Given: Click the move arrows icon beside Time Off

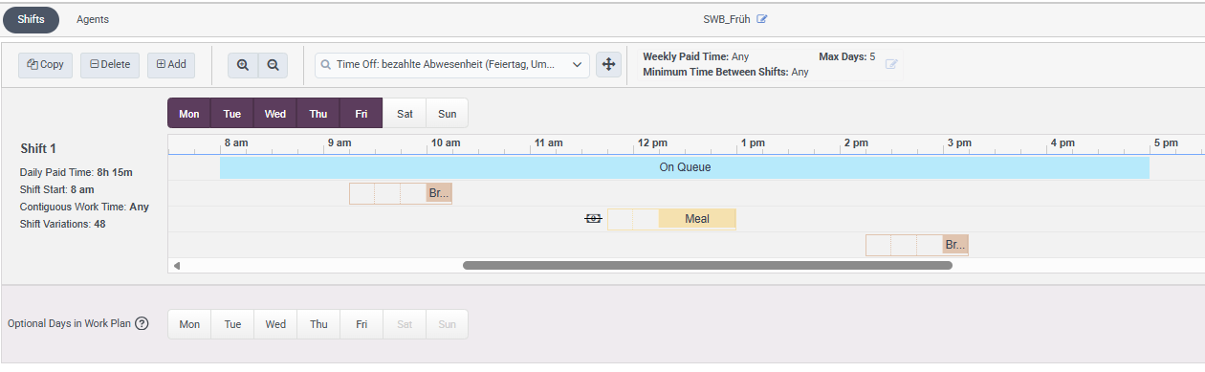Looking at the screenshot, I should [607, 65].
